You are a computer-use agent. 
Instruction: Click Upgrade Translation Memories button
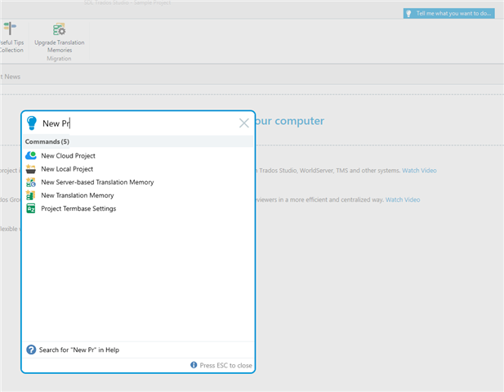coord(60,38)
